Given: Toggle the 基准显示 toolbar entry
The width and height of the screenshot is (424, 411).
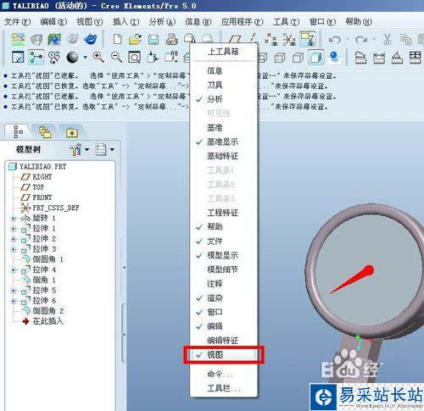Looking at the screenshot, I should coord(224,142).
